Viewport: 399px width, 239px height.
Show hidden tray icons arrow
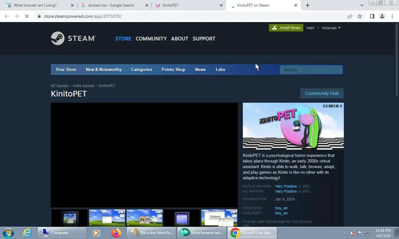345,233
